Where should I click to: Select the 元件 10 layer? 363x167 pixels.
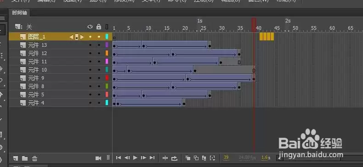(60, 70)
